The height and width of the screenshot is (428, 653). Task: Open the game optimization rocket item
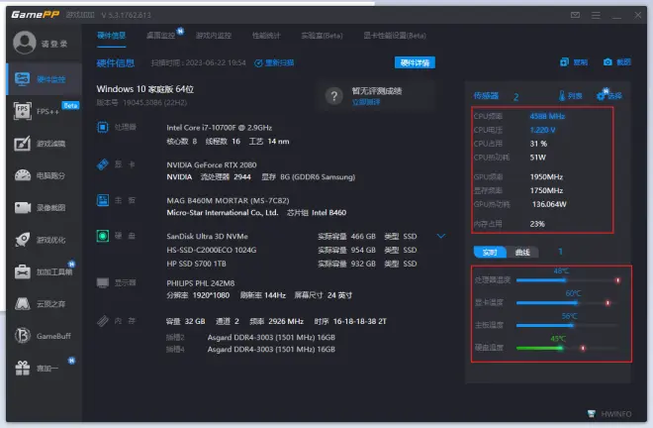[45, 240]
